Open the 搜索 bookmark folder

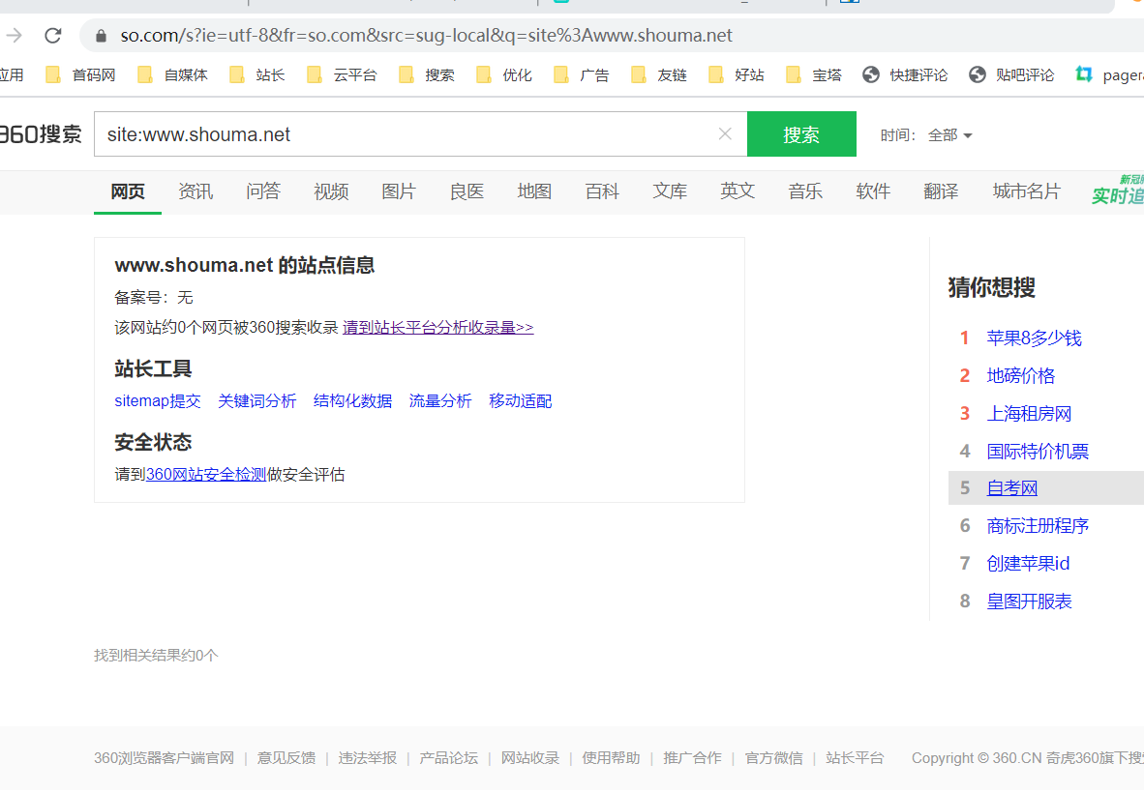click(x=427, y=74)
